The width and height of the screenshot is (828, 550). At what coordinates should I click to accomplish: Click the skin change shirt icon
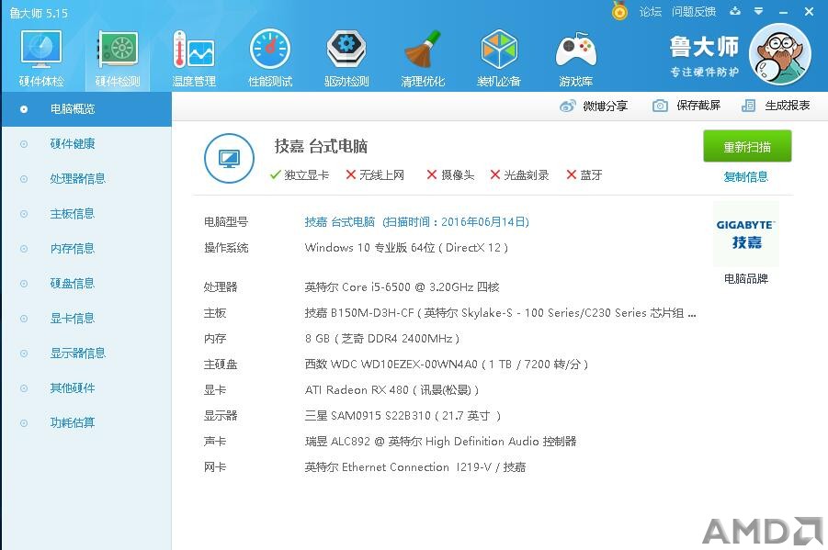tap(735, 11)
